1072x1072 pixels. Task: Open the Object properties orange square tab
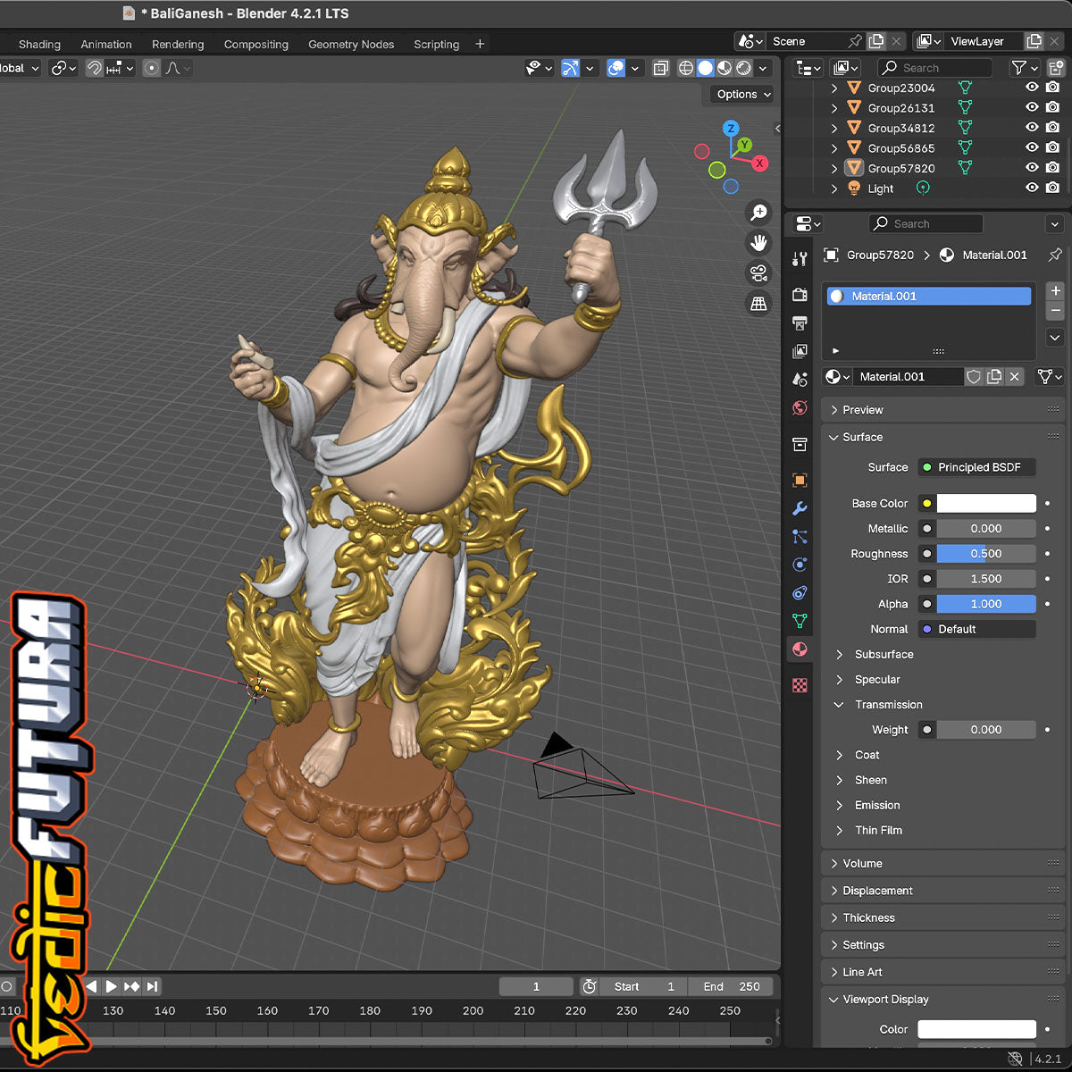click(800, 480)
